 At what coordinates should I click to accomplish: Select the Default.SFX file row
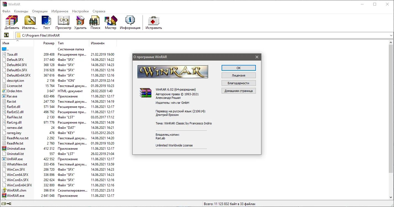point(58,60)
